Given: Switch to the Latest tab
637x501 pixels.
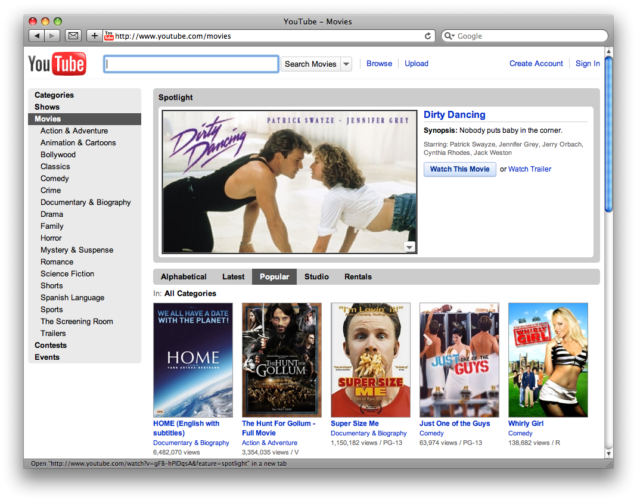Looking at the screenshot, I should click(x=233, y=276).
